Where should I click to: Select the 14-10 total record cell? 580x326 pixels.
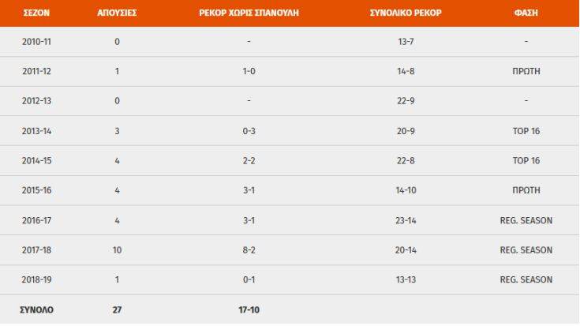click(406, 191)
